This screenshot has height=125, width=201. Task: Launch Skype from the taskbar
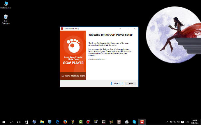pos(134,122)
